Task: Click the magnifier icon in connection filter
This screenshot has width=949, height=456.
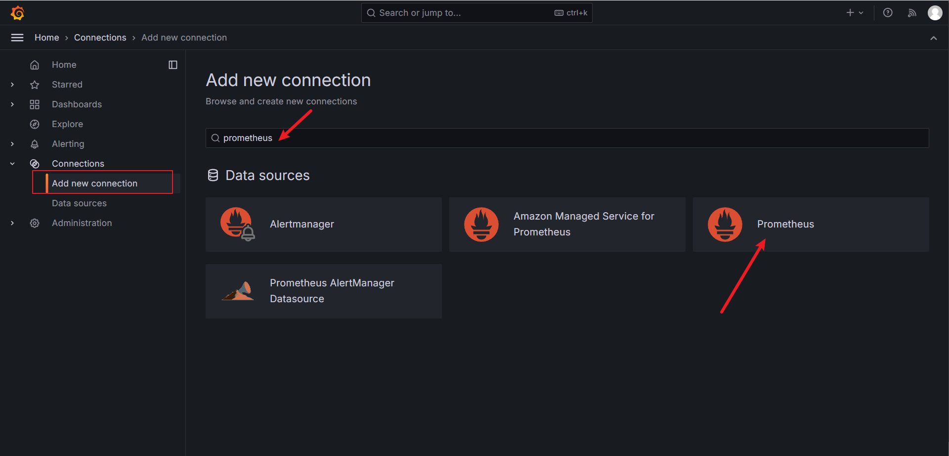Action: pyautogui.click(x=216, y=138)
